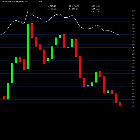Click the orange horizontal price level line
This screenshot has height=140, width=140.
(70, 45)
